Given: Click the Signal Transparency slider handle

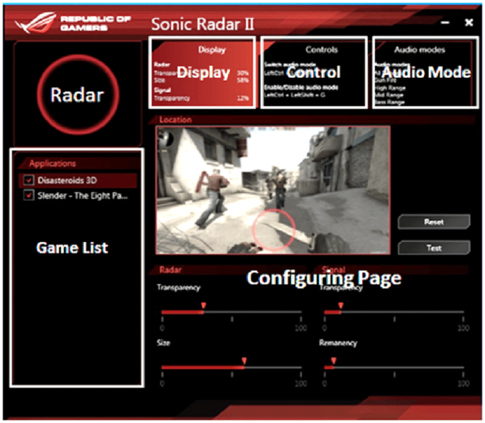Looking at the screenshot, I should point(340,306).
